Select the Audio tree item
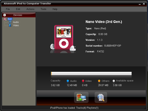 (x=16, y=22)
